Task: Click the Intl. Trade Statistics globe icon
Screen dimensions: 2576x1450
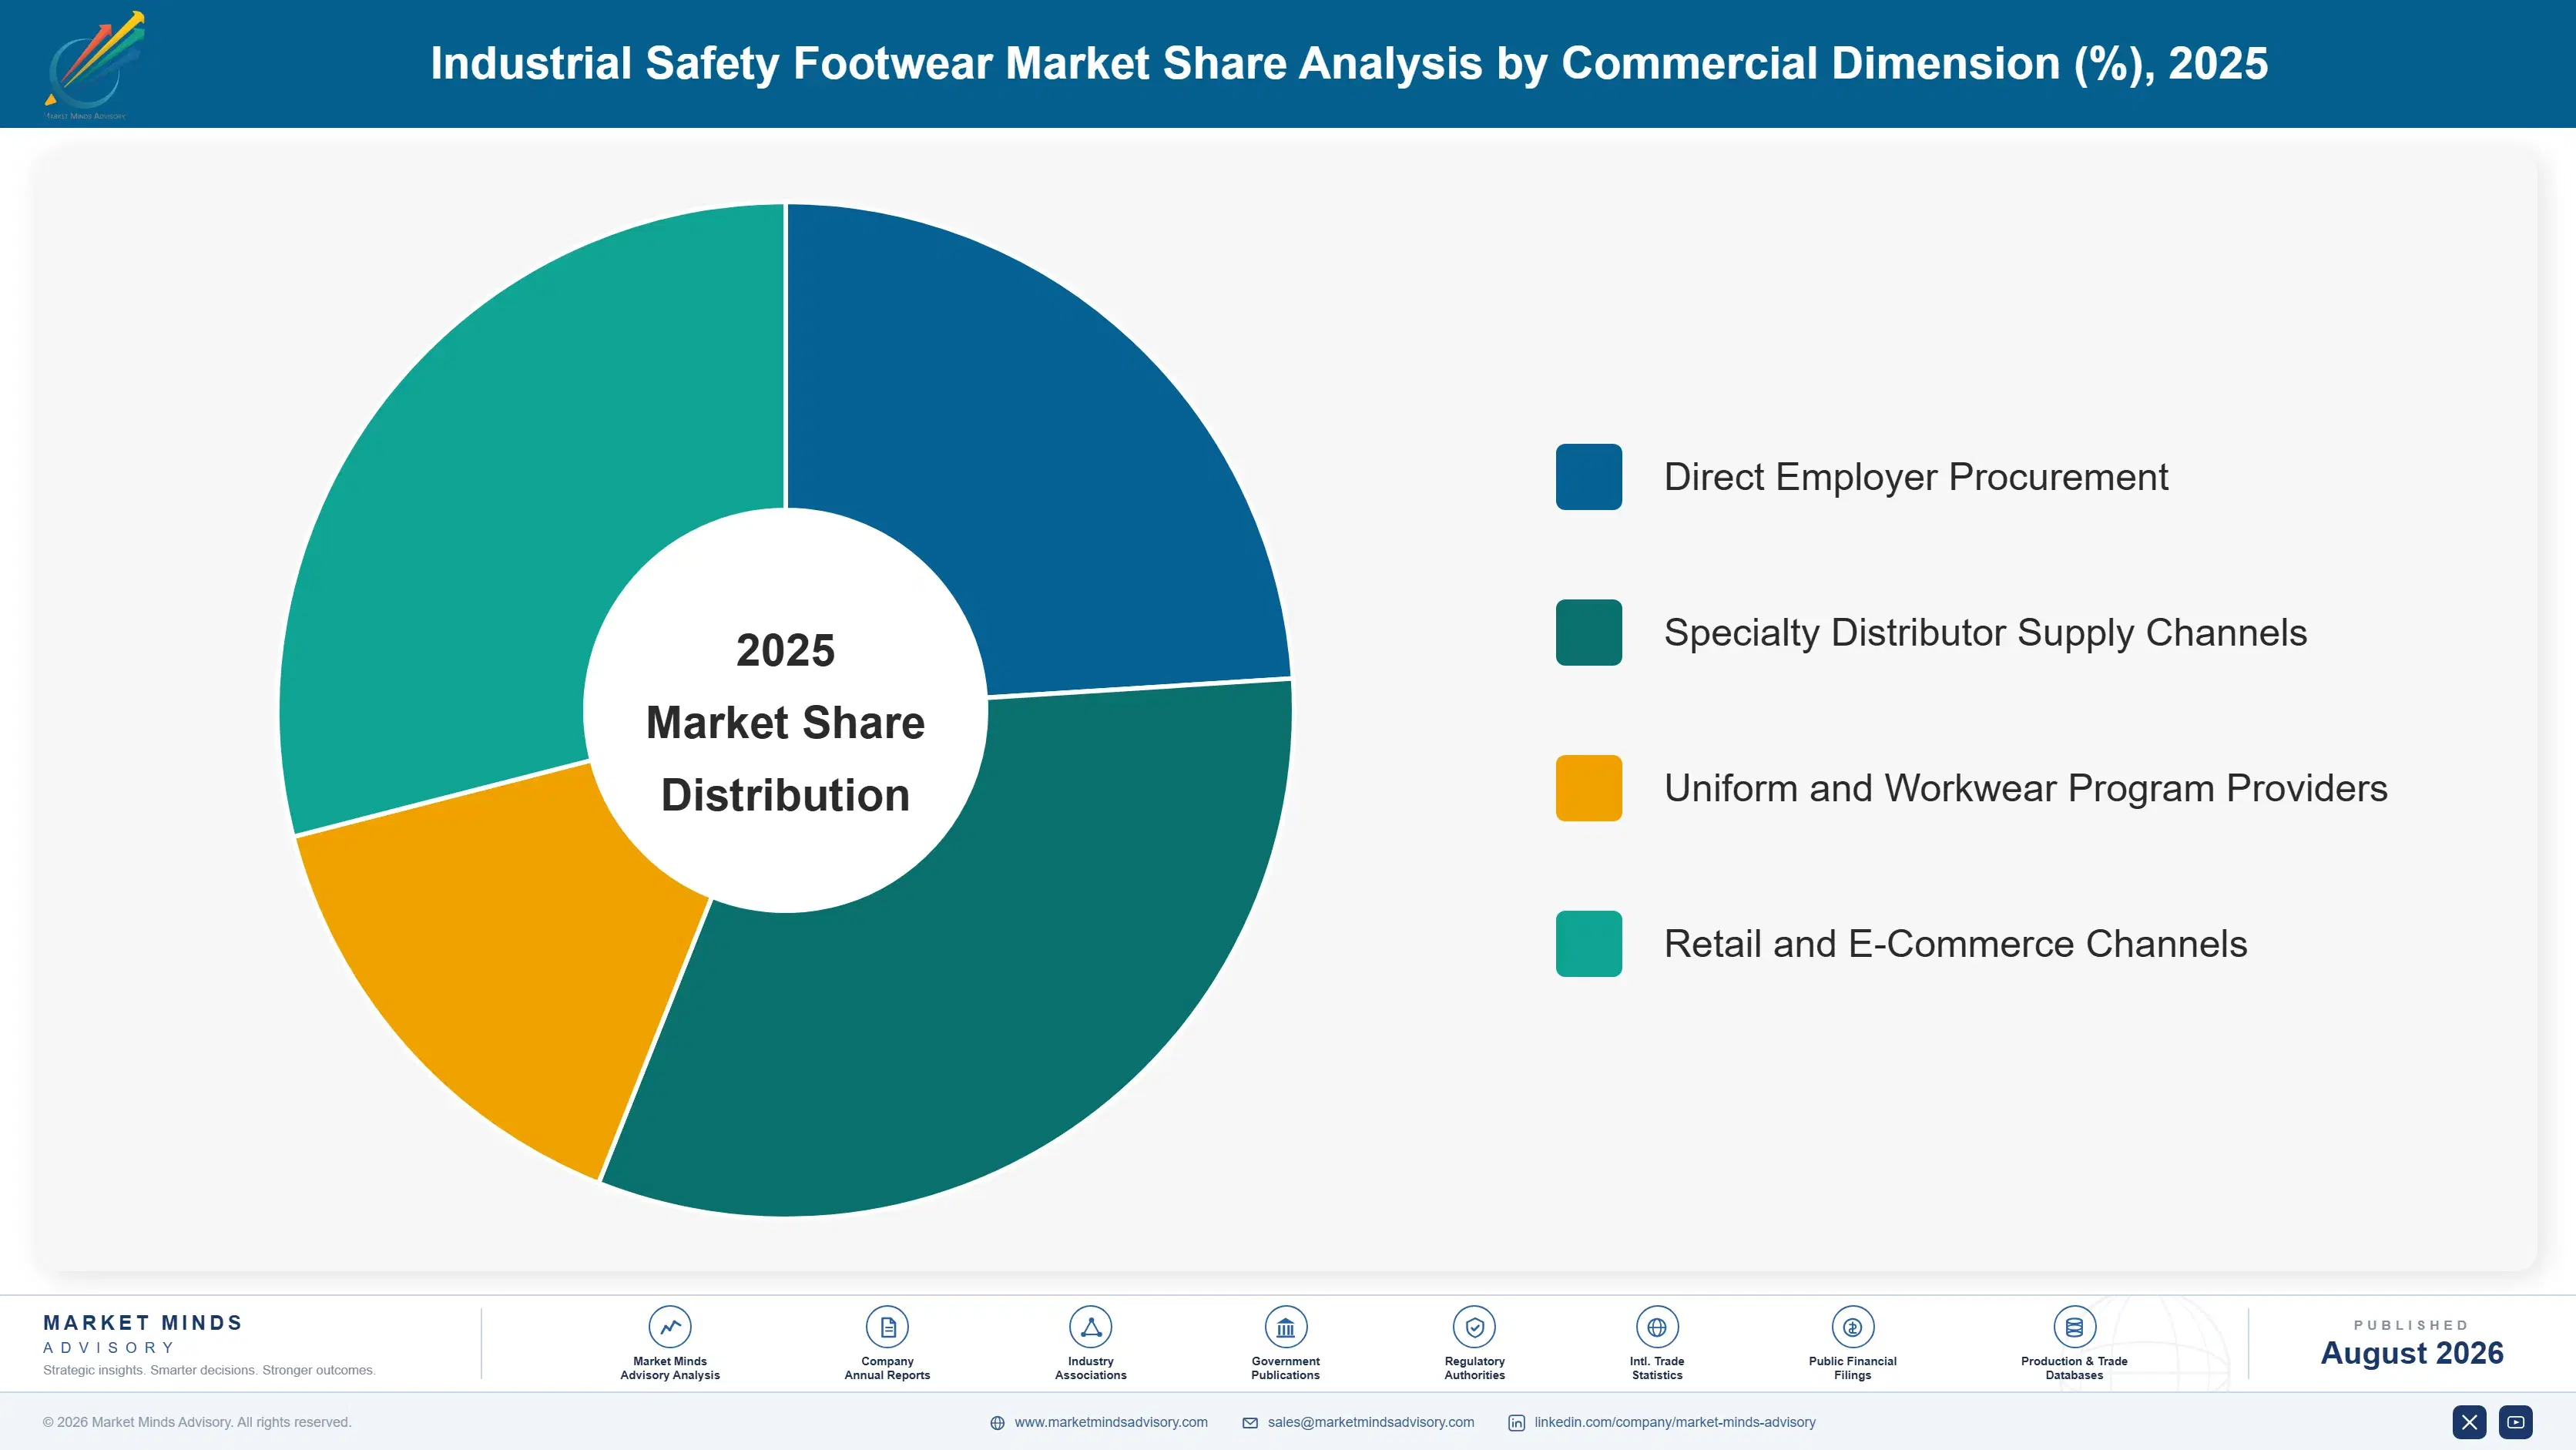Action: pyautogui.click(x=1657, y=1327)
